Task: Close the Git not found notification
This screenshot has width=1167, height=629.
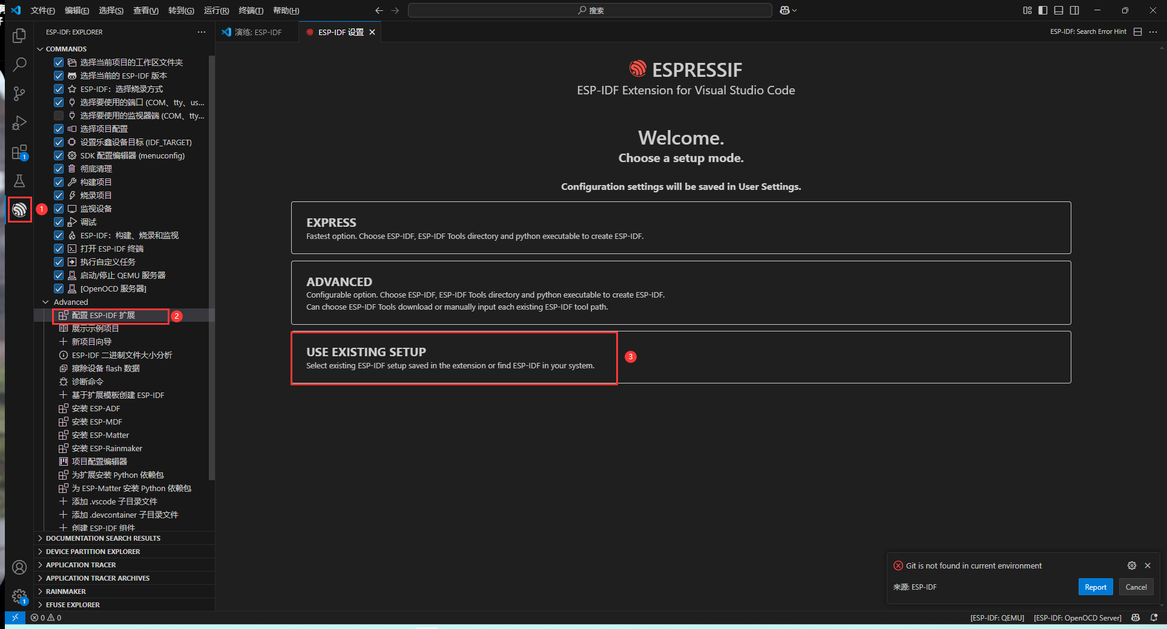Action: (1148, 565)
